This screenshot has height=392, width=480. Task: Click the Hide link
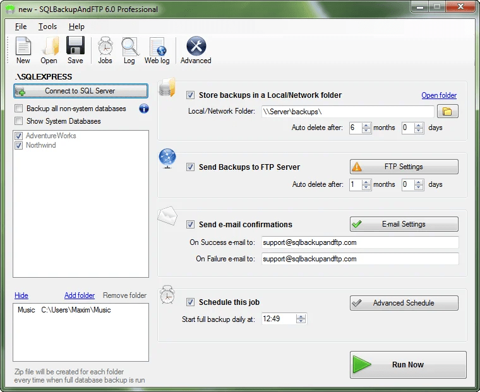pyautogui.click(x=21, y=295)
